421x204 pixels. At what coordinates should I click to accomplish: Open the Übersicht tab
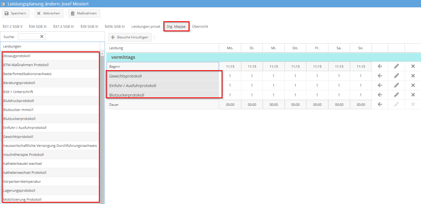point(200,27)
